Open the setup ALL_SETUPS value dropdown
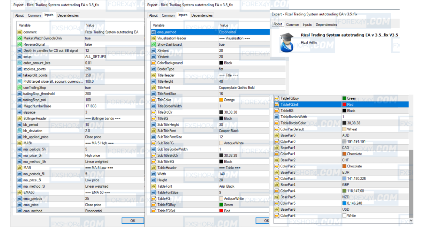The image size is (424, 227). click(114, 57)
